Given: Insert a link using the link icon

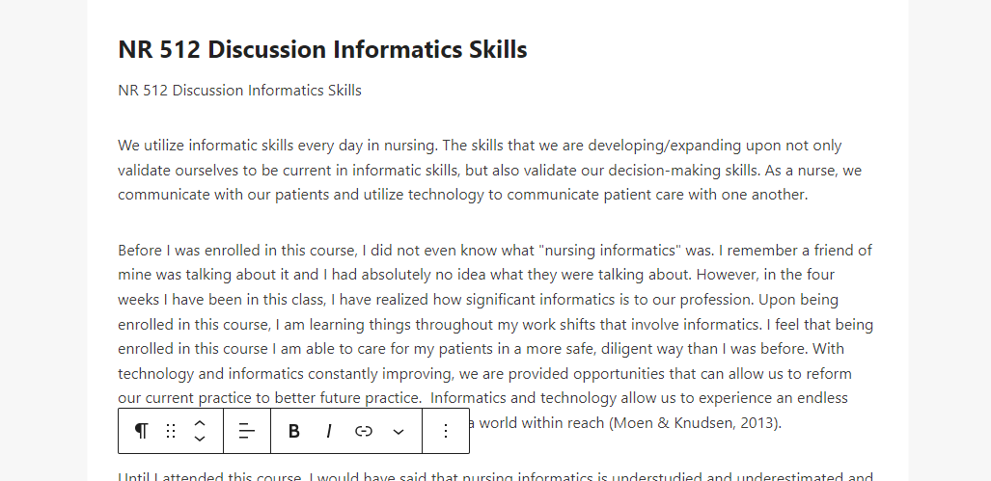Looking at the screenshot, I should click(x=364, y=431).
